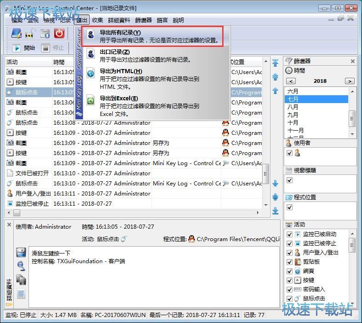The width and height of the screenshot is (362, 323).
Task: Go to previous year with < button
Action: tap(291, 81)
